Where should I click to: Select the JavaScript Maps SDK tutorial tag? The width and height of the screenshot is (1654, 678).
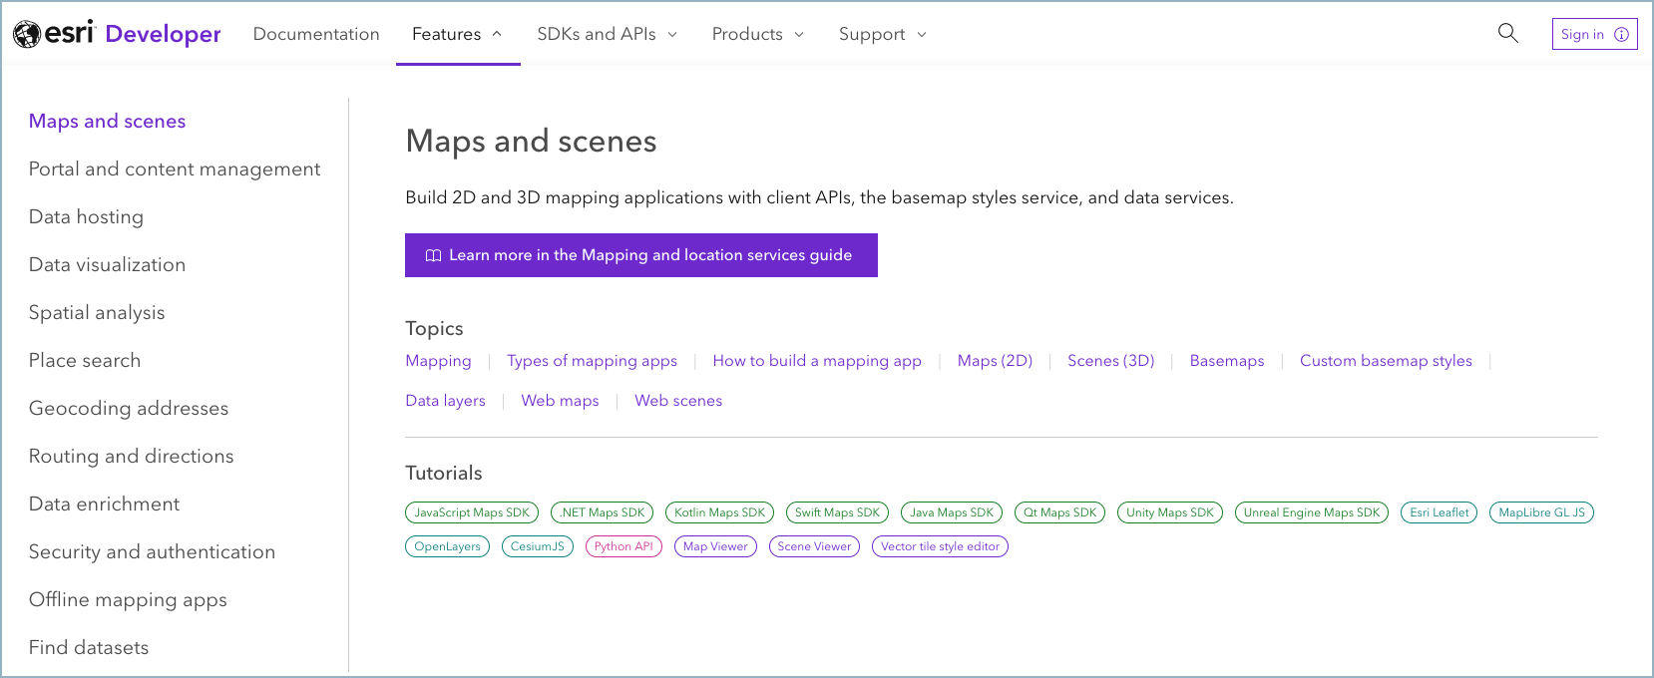(472, 512)
